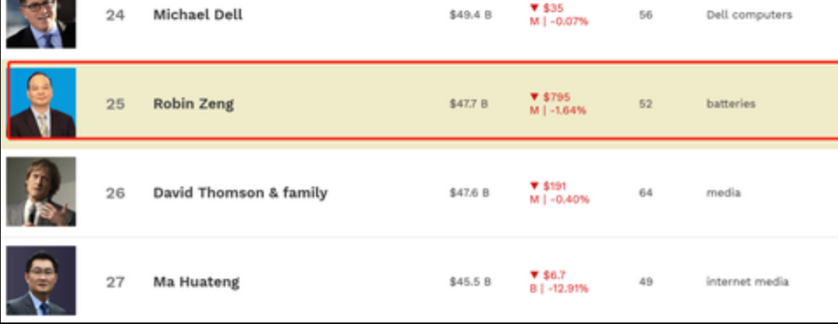
Task: Click the internet media source label
Action: point(747,282)
